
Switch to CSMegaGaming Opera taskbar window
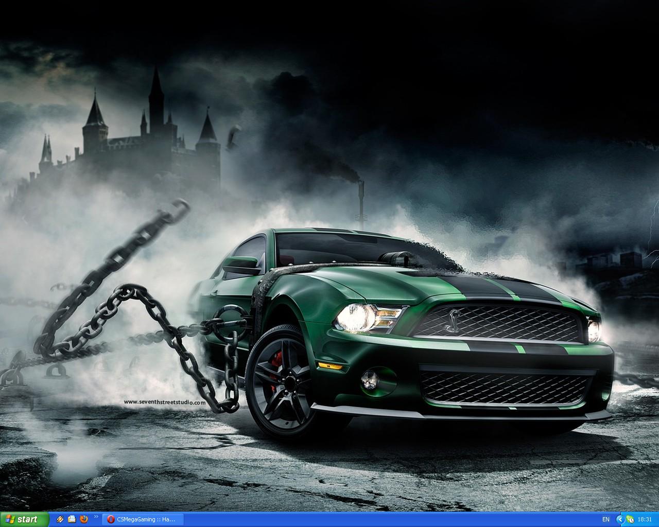pos(143,520)
